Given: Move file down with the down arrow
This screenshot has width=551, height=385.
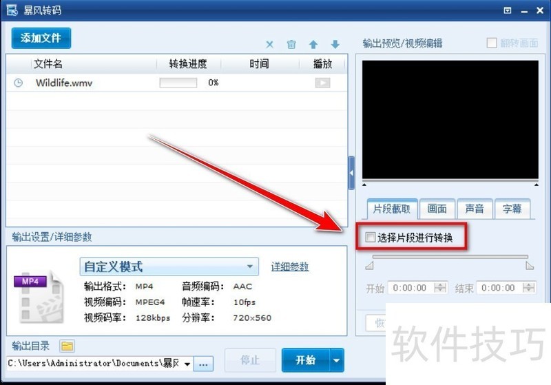Looking at the screenshot, I should 335,45.
